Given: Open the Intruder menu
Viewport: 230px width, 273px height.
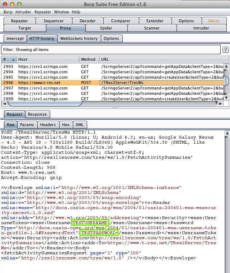Looking at the screenshot, I should click(23, 12).
